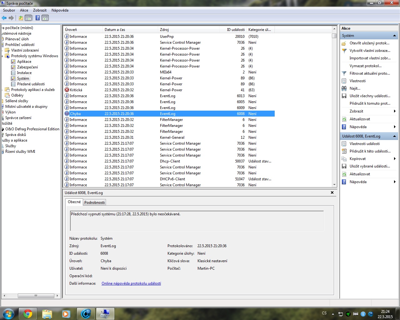
Task: Click the tree pane horizontal scrollbar thumb
Action: coord(36,296)
